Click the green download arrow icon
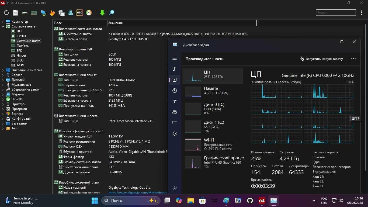 tap(102, 13)
